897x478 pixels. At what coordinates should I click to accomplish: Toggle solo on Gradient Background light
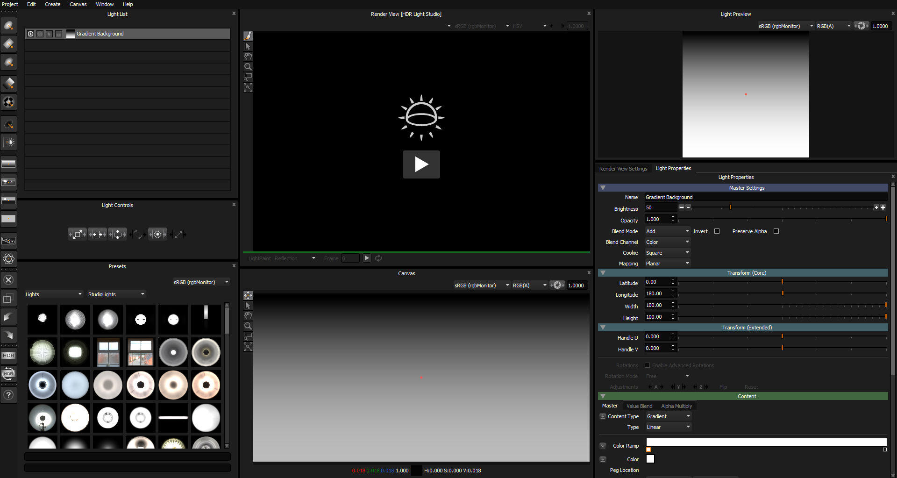[40, 34]
